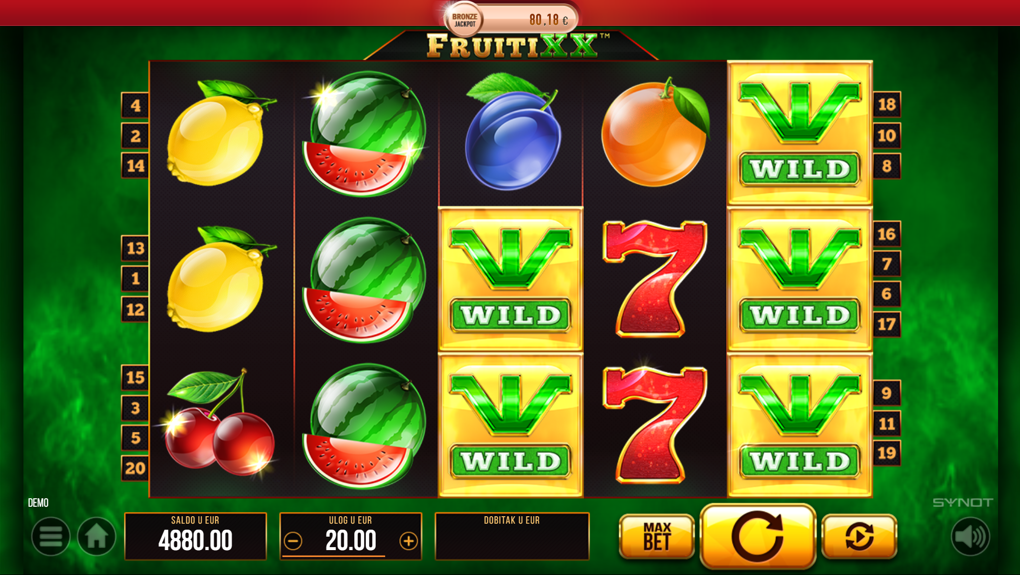The height and width of the screenshot is (575, 1020).
Task: Select payline number 19 marker
Action: pos(887,453)
